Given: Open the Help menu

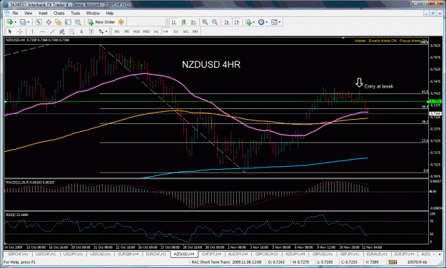Looking at the screenshot, I should pyautogui.click(x=110, y=14).
